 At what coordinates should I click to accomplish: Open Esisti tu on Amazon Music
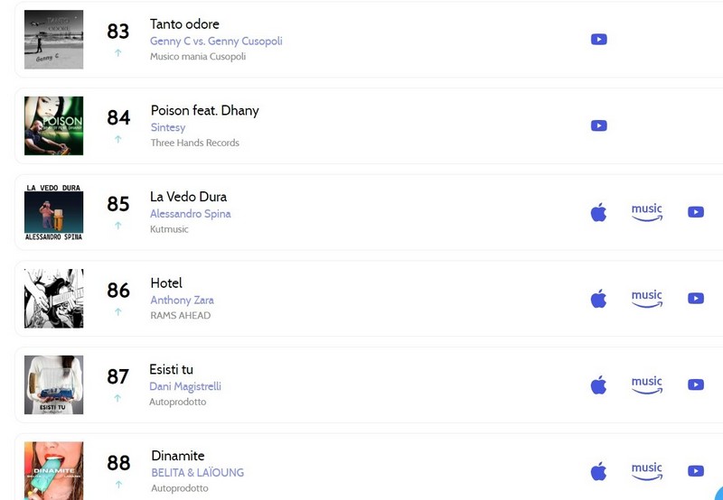[647, 384]
